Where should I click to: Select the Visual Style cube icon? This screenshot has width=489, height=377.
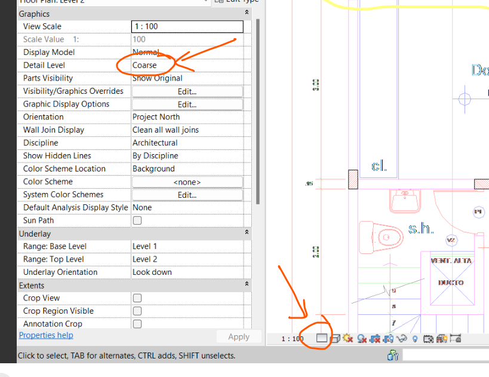tap(334, 338)
